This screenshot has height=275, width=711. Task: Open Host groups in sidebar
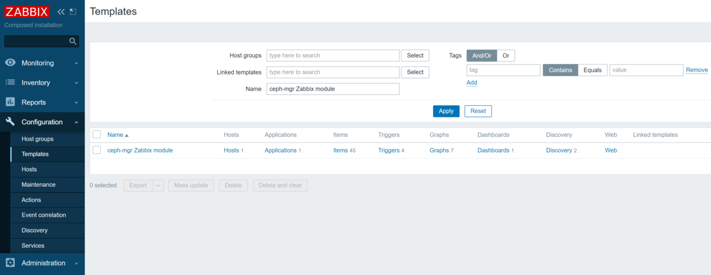pyautogui.click(x=37, y=139)
